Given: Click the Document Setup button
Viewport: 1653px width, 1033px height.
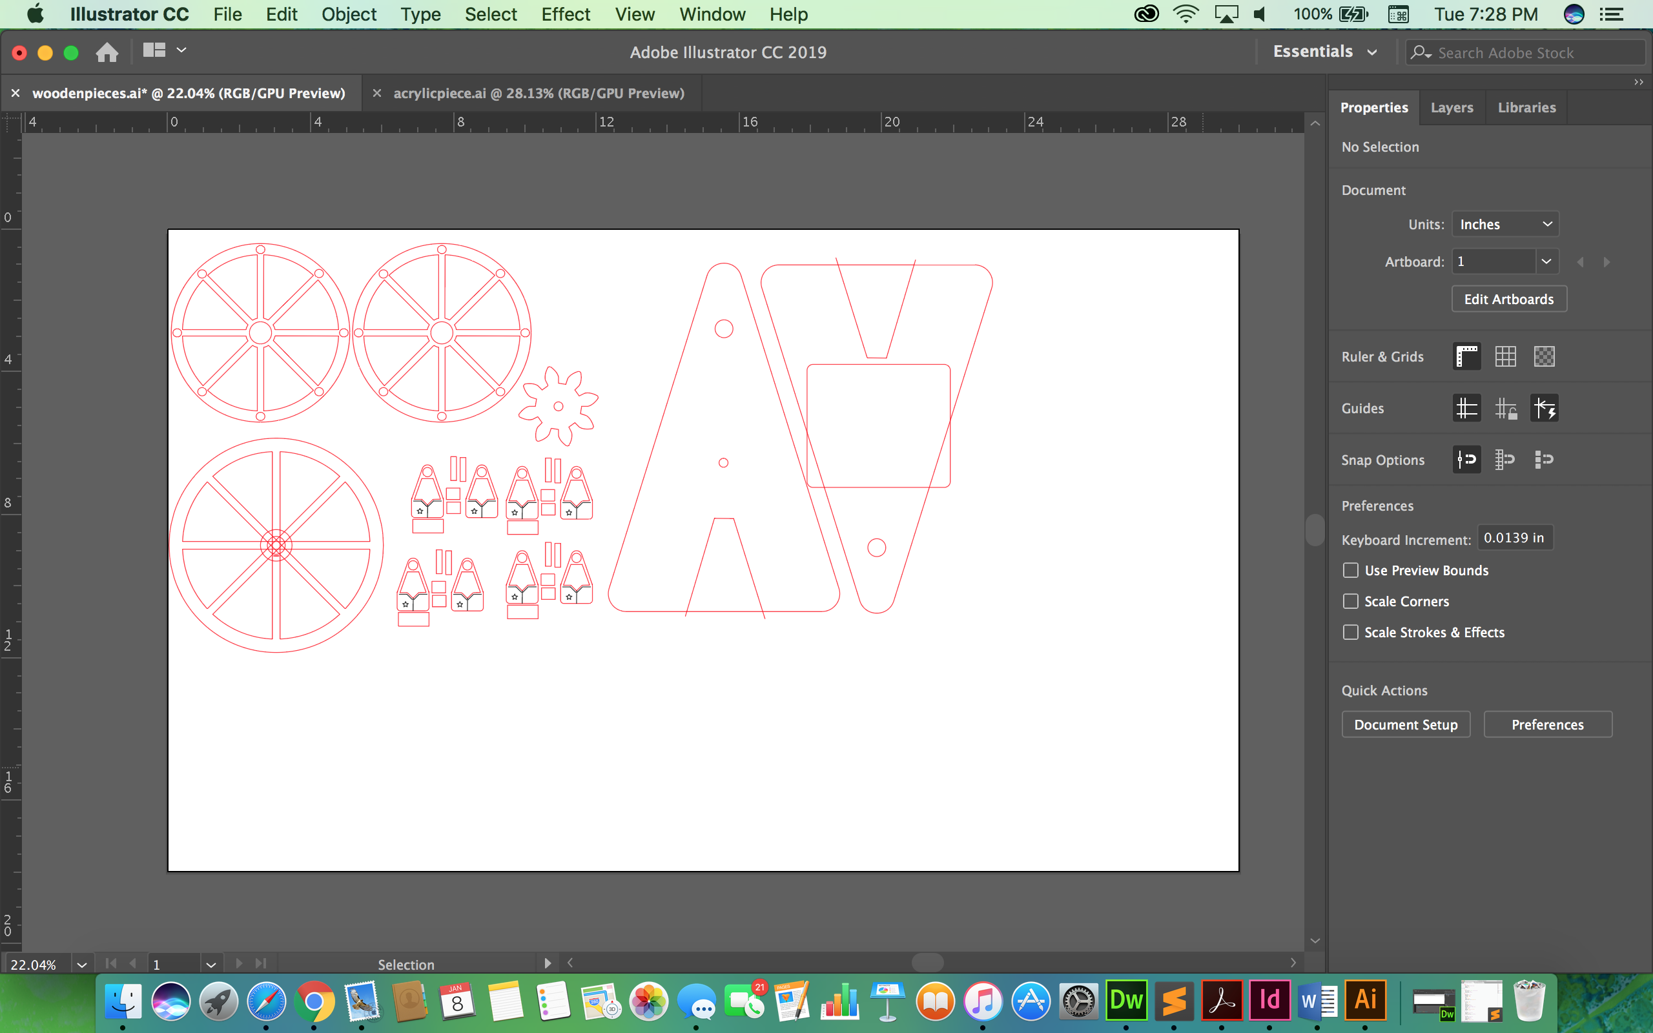Looking at the screenshot, I should (x=1406, y=724).
